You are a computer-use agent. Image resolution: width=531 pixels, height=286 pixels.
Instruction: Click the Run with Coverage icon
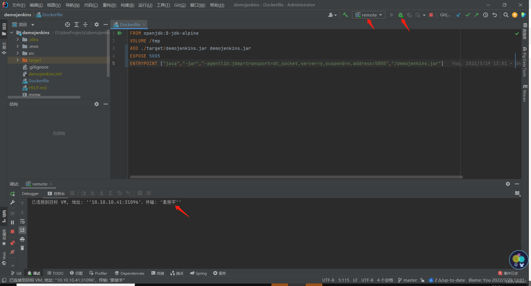409,15
